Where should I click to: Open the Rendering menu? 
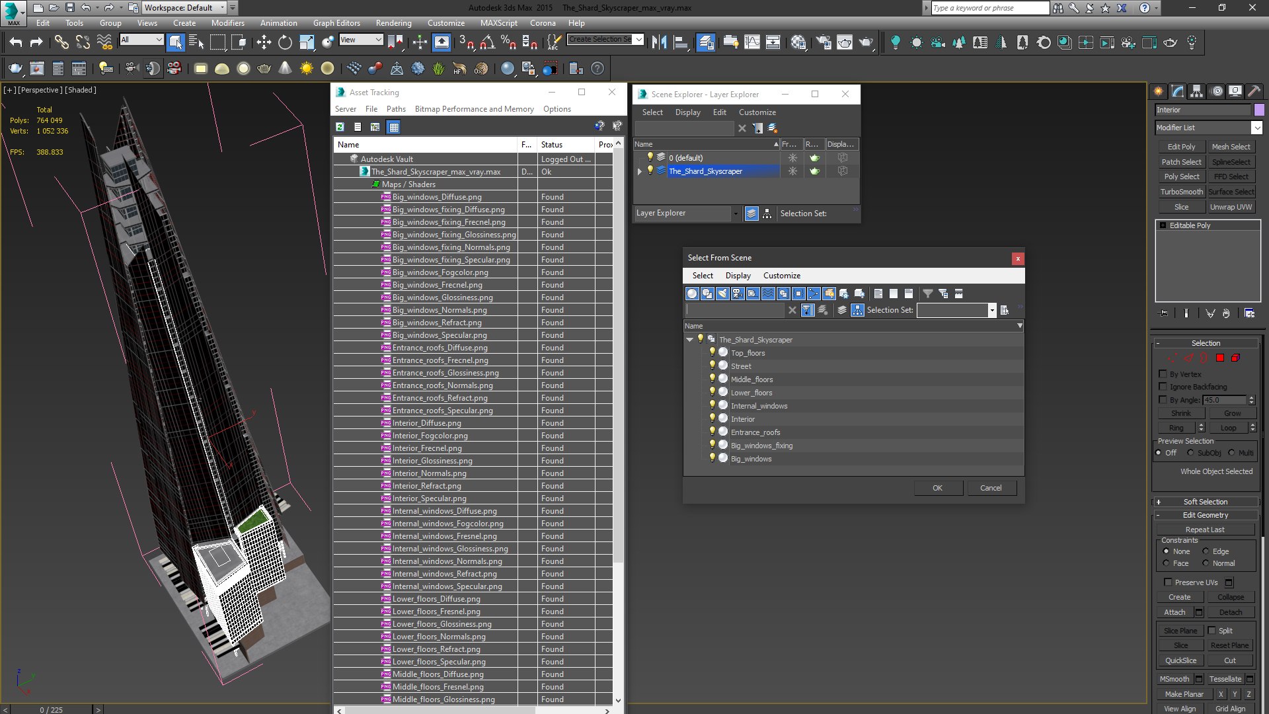(x=393, y=22)
